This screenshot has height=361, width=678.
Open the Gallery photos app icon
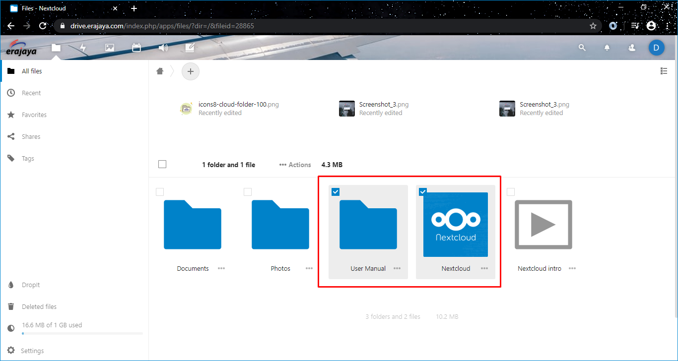coord(110,48)
